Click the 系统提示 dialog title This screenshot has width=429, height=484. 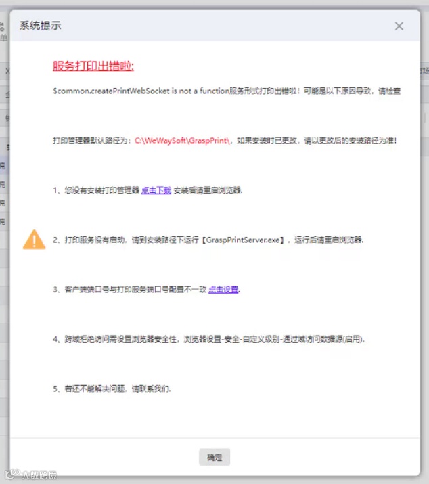tap(41, 26)
